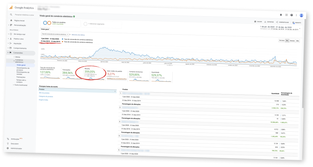The width and height of the screenshot is (313, 167).
Task: Click the help question mark icon
Action: pyautogui.click(x=292, y=15)
